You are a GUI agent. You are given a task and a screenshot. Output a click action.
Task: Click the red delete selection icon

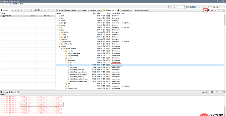212,10
